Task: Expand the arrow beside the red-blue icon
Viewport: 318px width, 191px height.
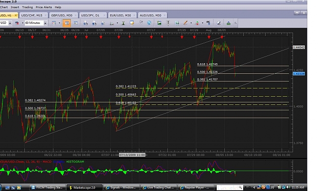Action: 22,23
